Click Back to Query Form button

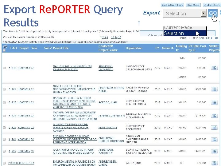pyautogui.click(x=172, y=5)
